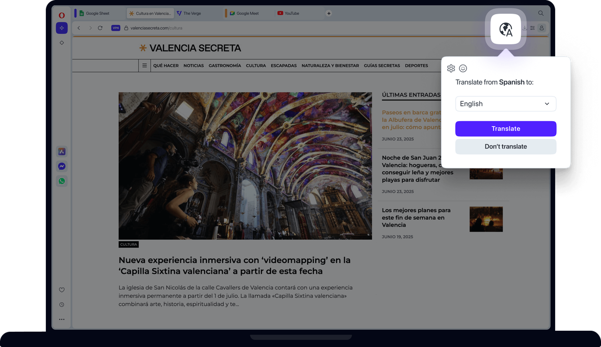This screenshot has height=347, width=601.
Task: Click the address bar URL field
Action: click(x=156, y=28)
